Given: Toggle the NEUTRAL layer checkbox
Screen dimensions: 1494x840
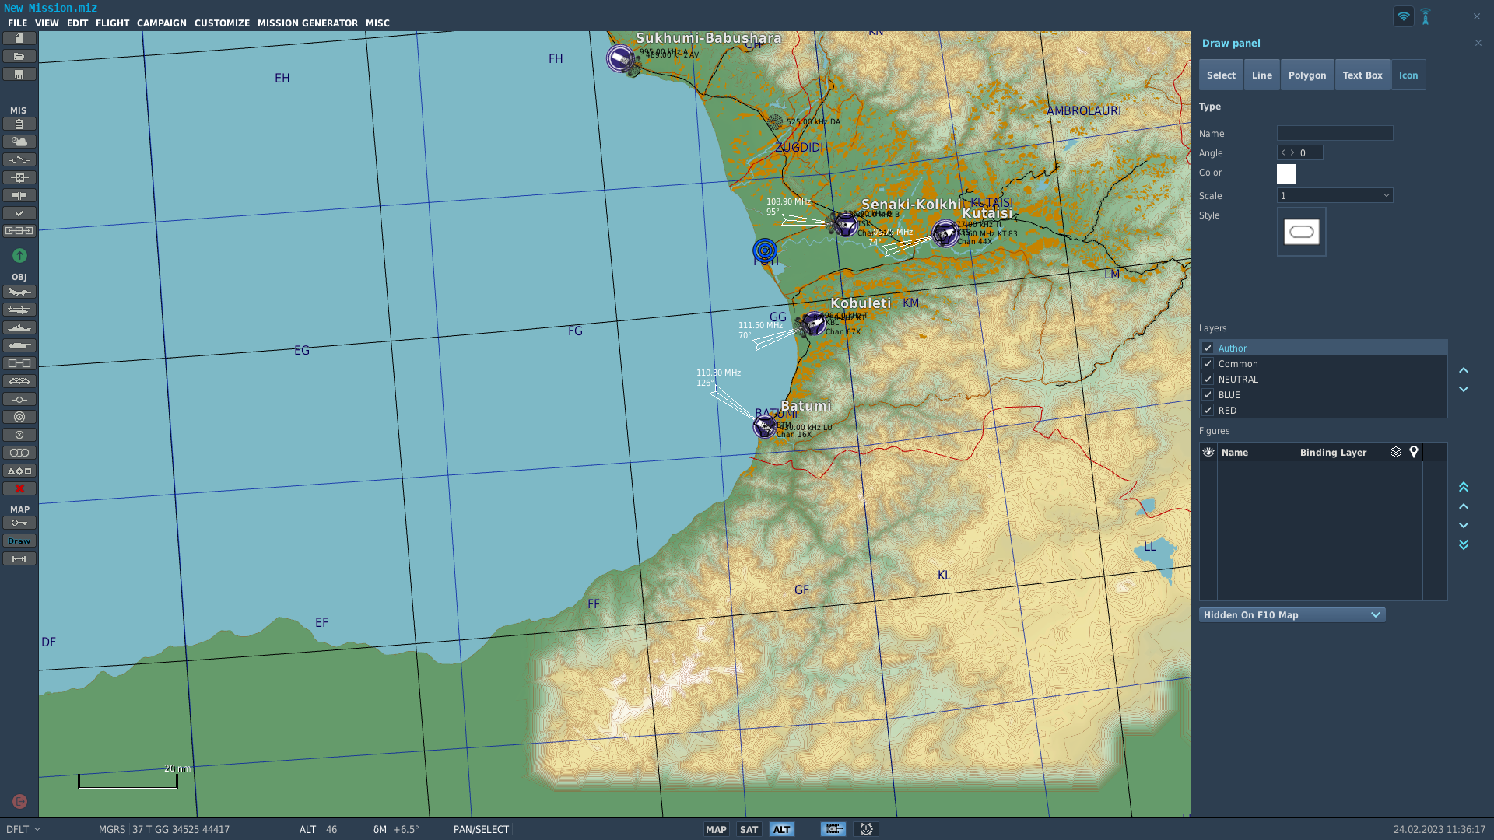Looking at the screenshot, I should (1208, 379).
